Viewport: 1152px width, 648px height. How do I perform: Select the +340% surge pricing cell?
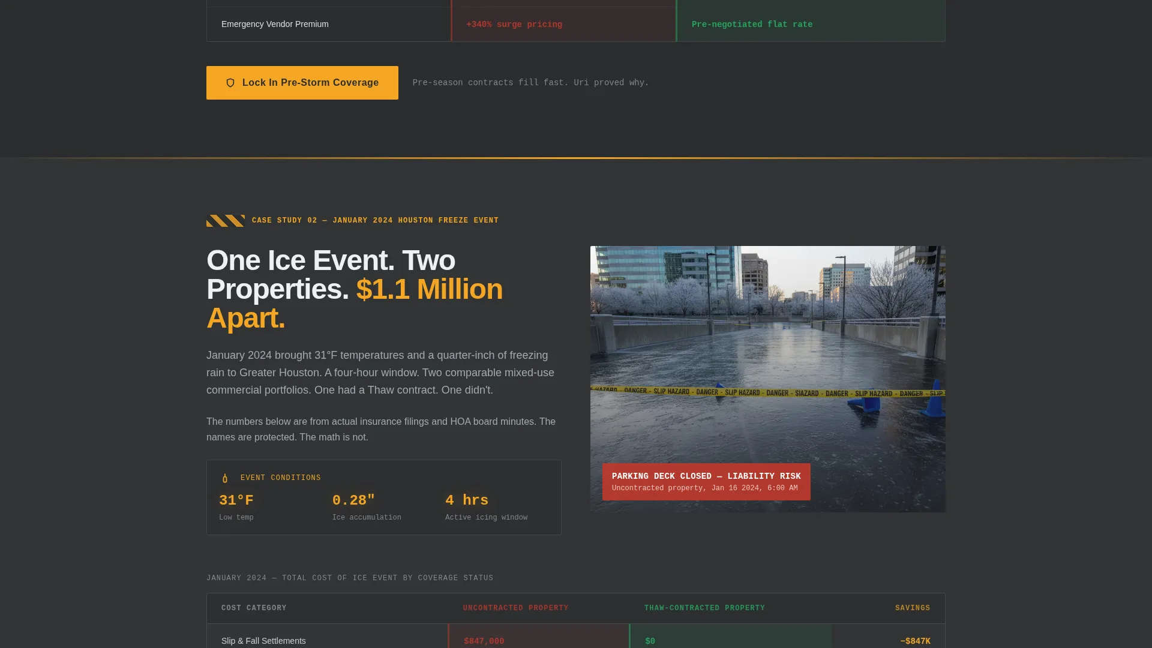[x=514, y=25]
